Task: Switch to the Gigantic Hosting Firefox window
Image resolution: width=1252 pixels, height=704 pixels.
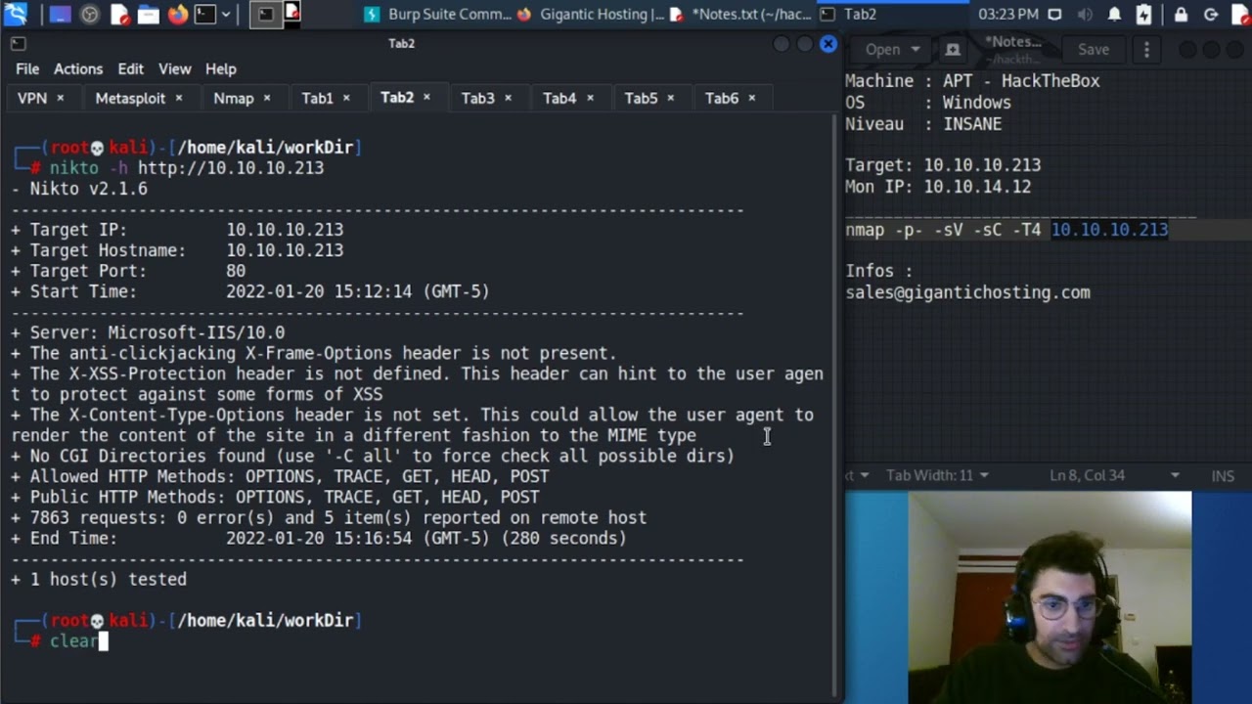Action: pyautogui.click(x=590, y=15)
